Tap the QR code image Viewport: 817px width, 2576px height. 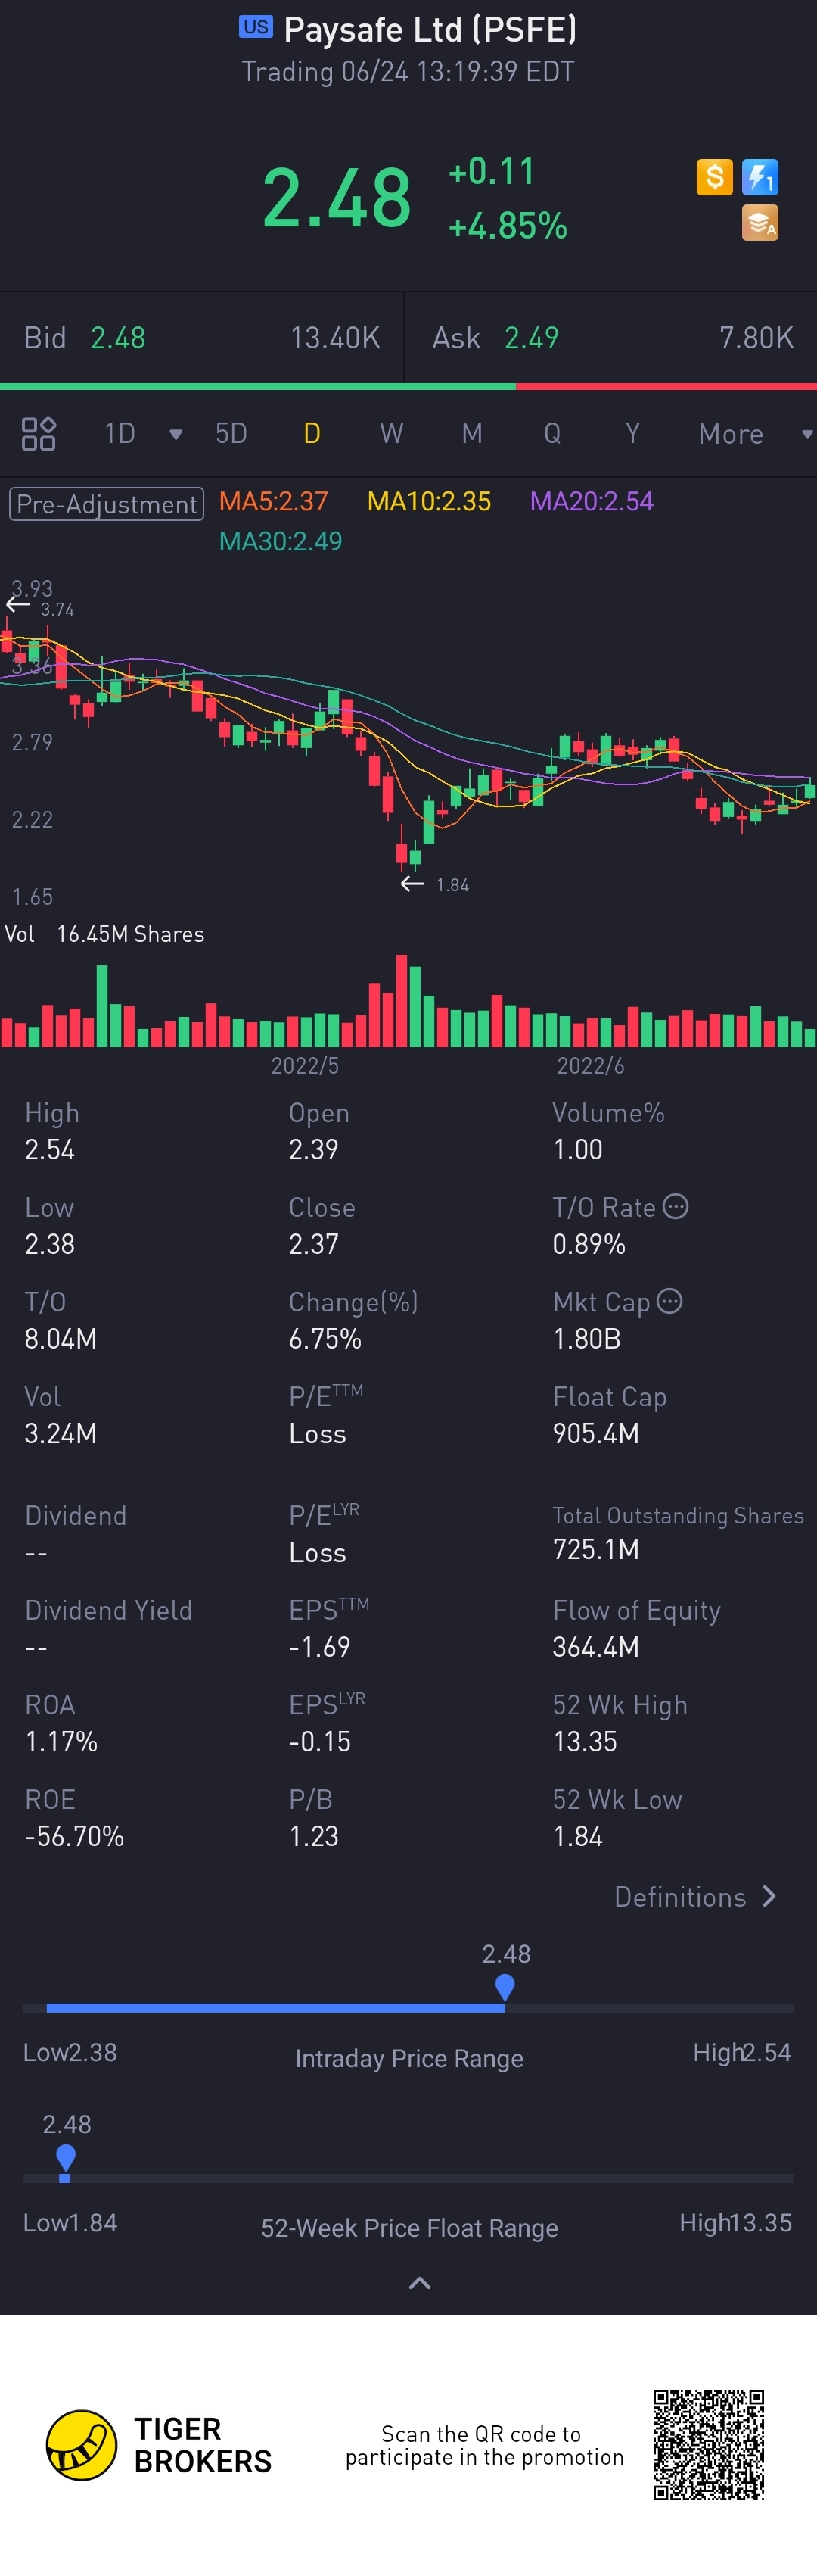[709, 2445]
